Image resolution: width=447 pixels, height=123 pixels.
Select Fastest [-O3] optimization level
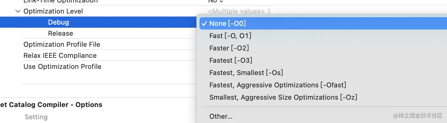[x=231, y=61]
